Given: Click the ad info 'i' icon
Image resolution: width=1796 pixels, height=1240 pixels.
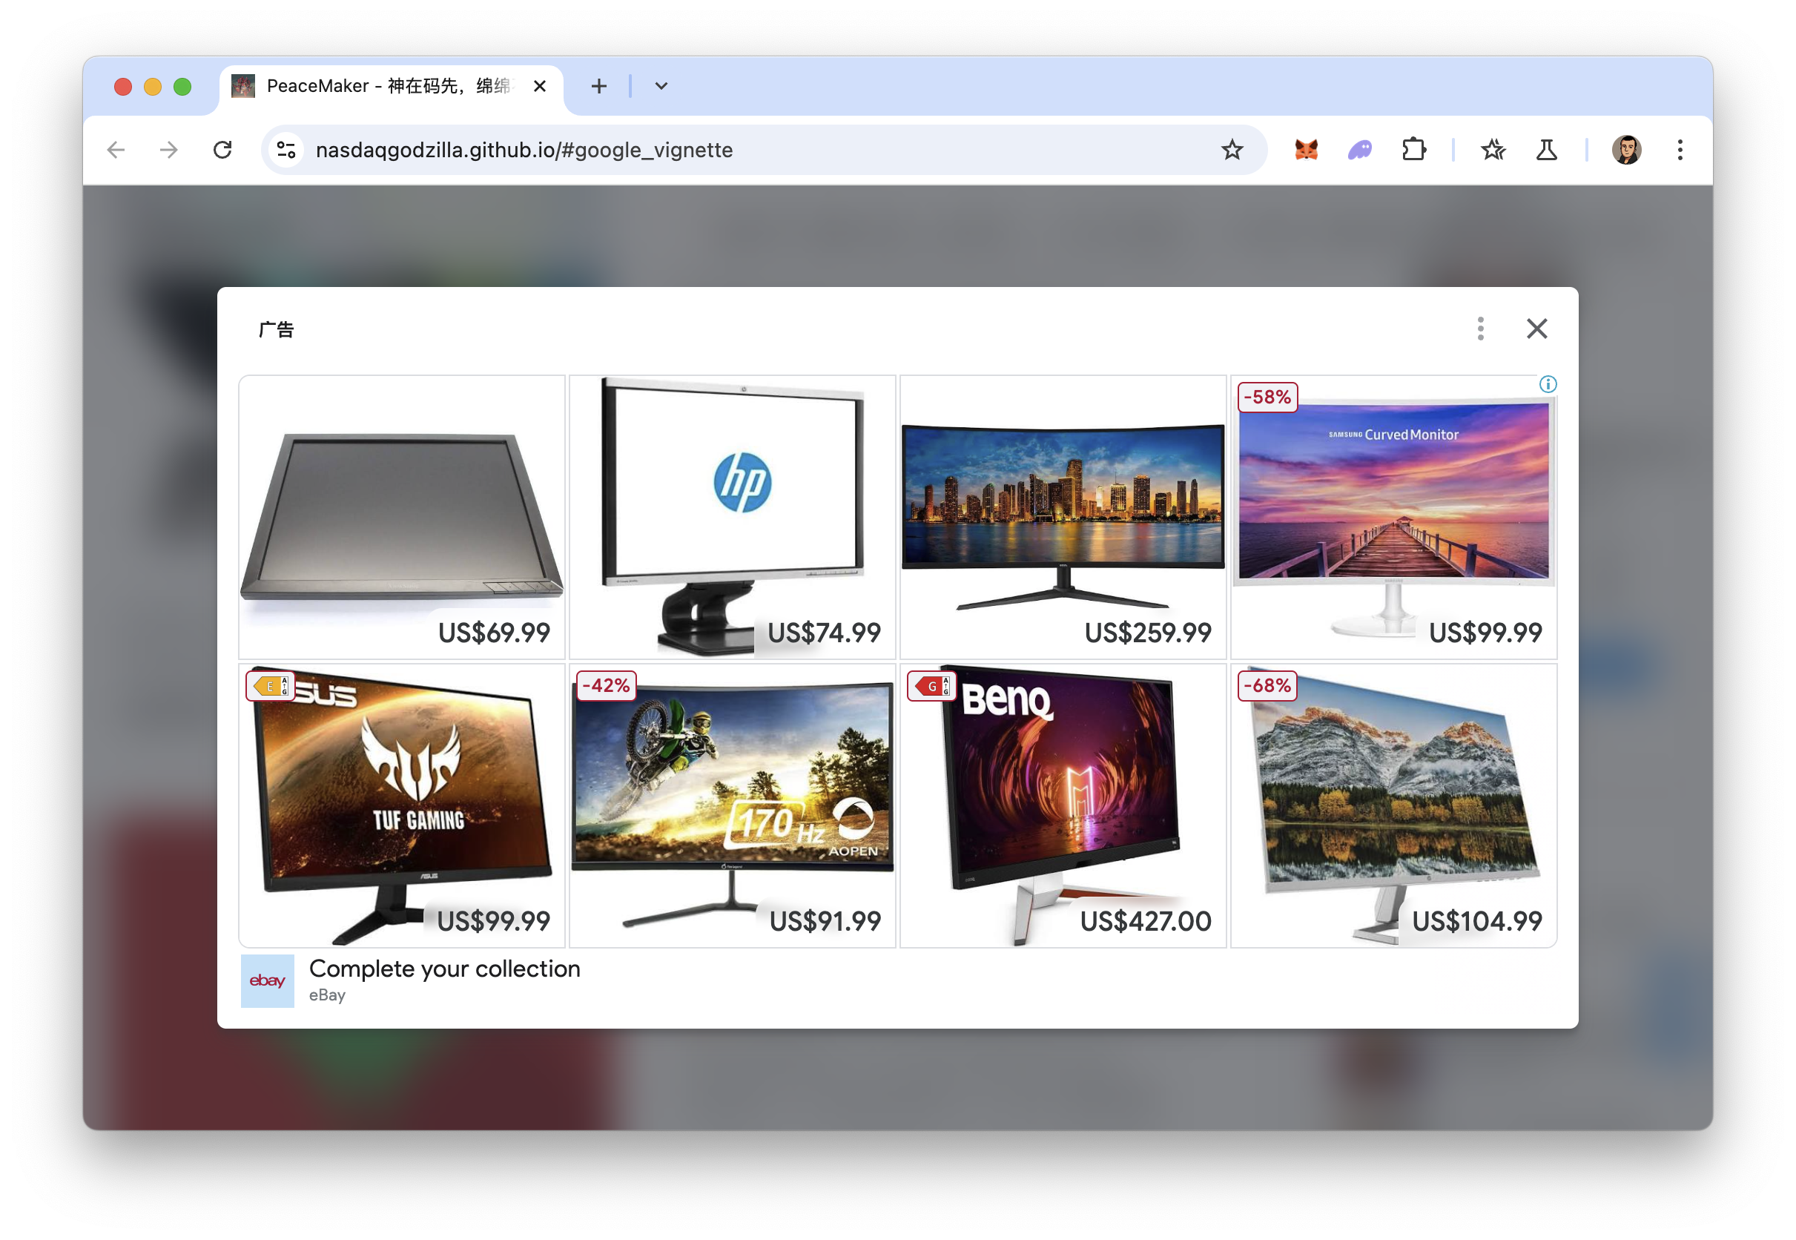Looking at the screenshot, I should [1548, 385].
